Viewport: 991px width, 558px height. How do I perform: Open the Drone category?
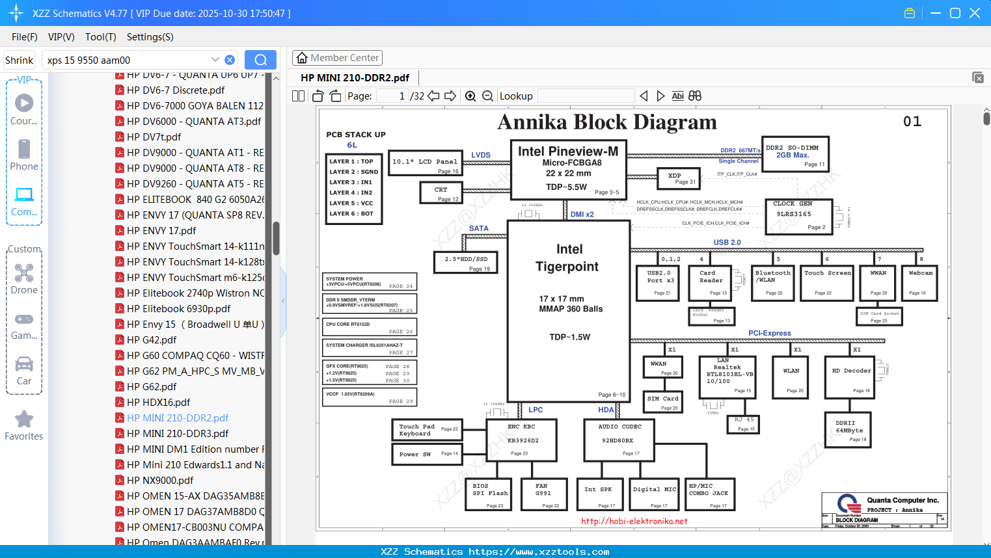tap(24, 279)
